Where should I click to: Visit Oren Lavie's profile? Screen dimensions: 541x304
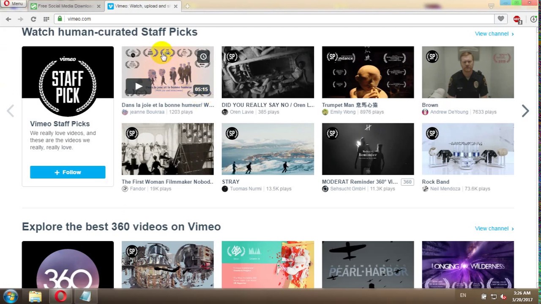click(243, 112)
